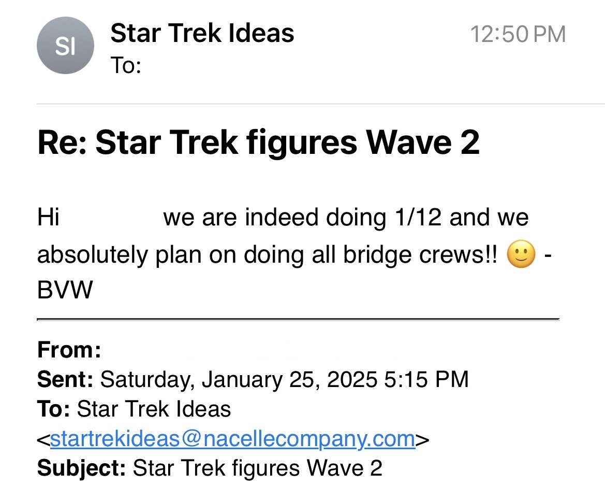
Task: Select the 12:50 PM timestamp
Action: pos(518,34)
